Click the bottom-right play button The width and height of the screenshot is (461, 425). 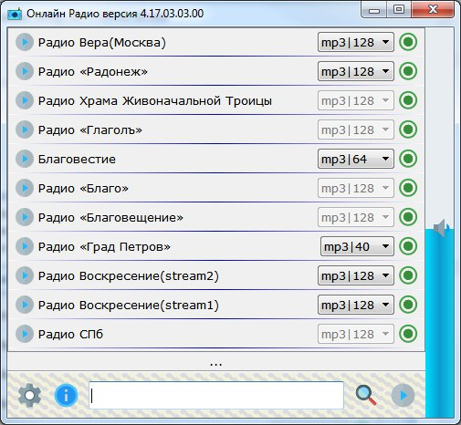(x=403, y=395)
